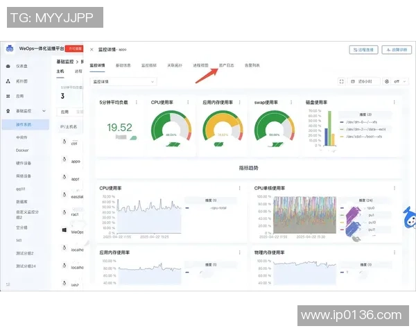Open the auto-refresh off dropdown
Viewport: 416px width, 333px height.
point(396,81)
